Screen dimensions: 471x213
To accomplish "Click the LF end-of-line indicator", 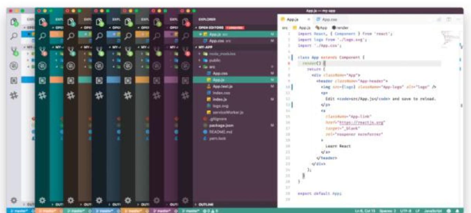I will click(x=417, y=211).
